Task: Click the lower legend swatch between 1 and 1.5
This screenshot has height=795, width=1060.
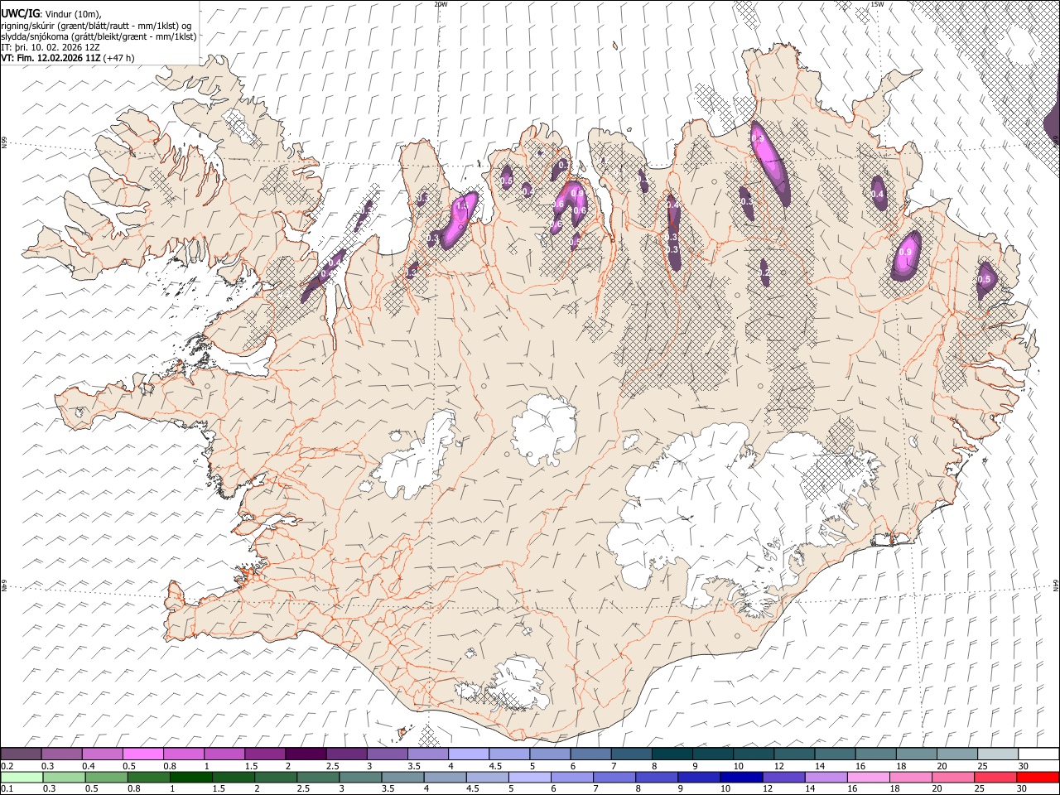Action: coord(190,777)
